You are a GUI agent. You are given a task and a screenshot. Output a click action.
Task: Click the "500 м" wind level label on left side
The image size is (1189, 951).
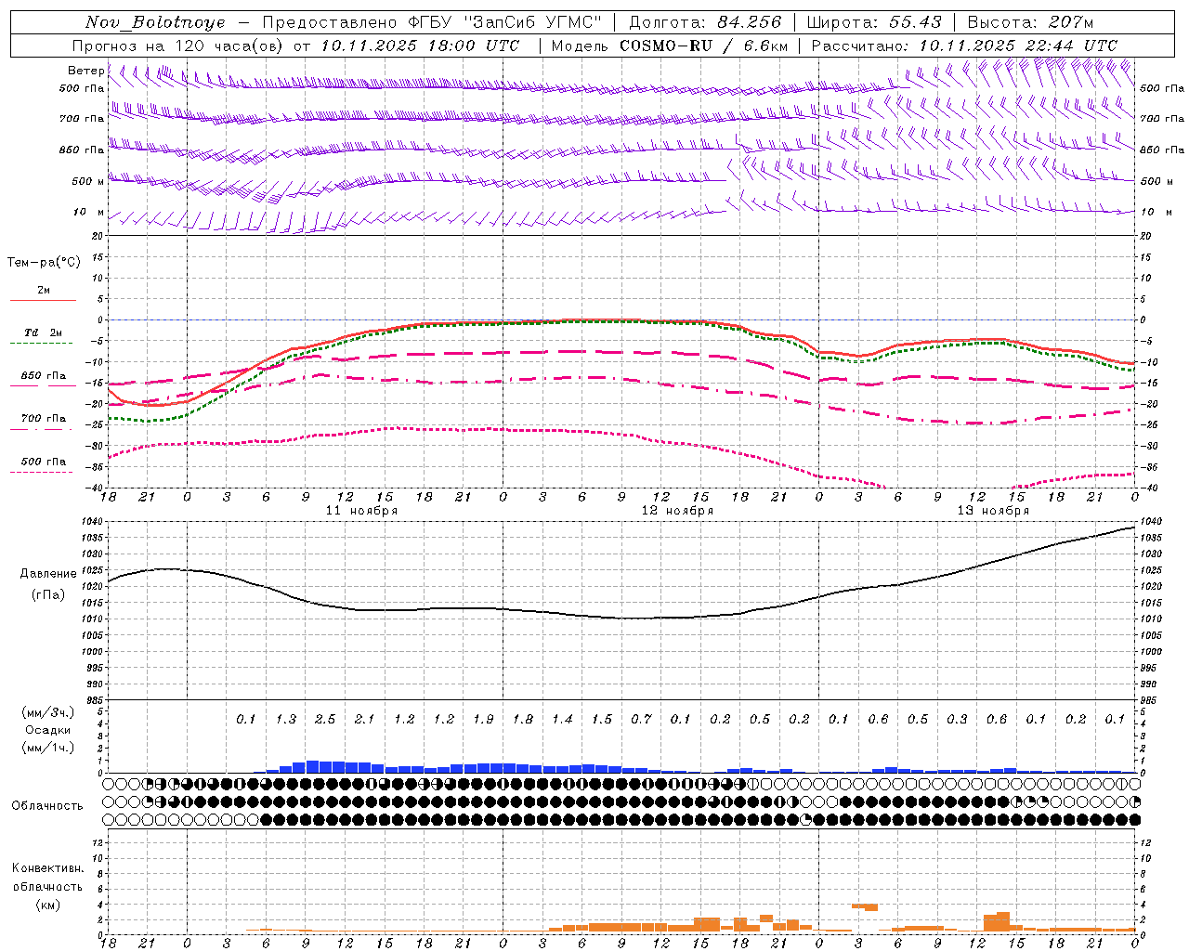88,182
